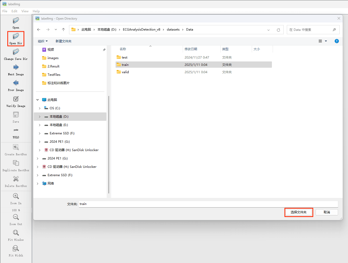Go to Prev Image in labelImg

tap(16, 83)
